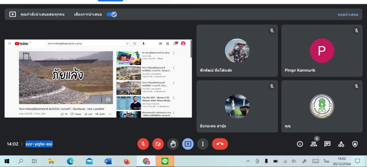Show hidden system tray icons
367x167 pixels.
click(x=248, y=161)
